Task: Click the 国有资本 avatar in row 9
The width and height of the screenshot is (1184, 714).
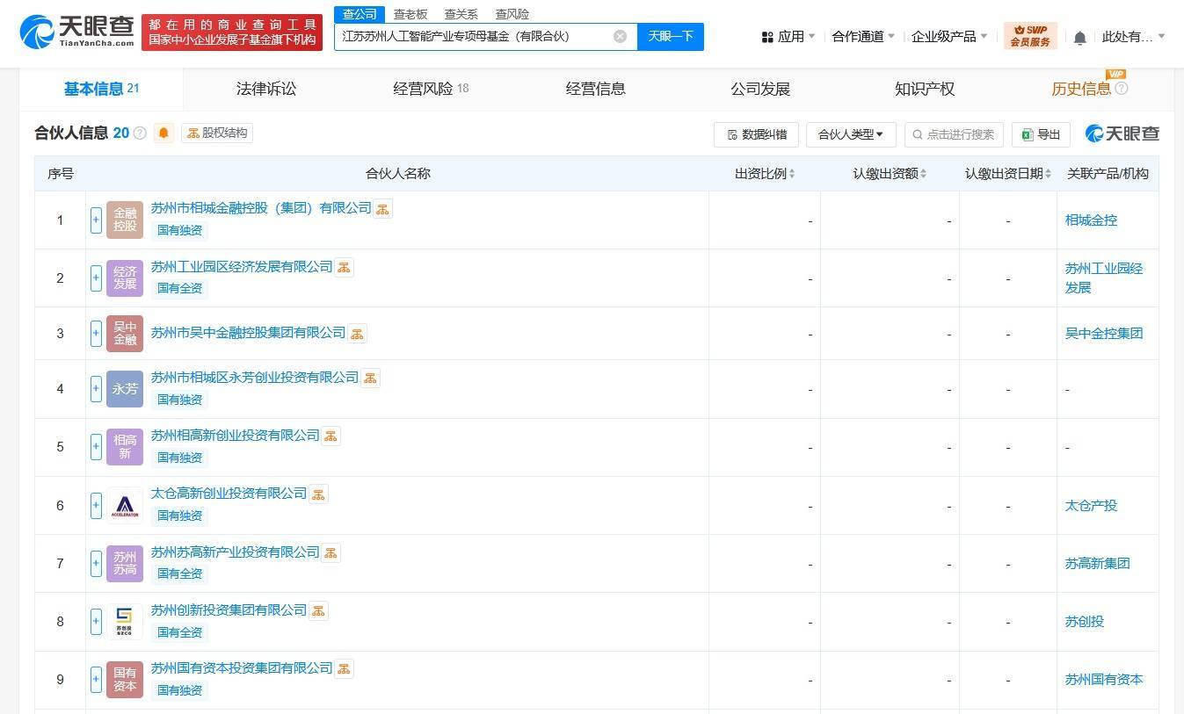Action: click(x=125, y=679)
